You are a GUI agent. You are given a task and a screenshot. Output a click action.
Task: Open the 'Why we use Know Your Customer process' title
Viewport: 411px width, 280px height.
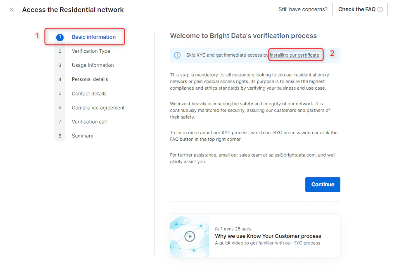pos(268,236)
